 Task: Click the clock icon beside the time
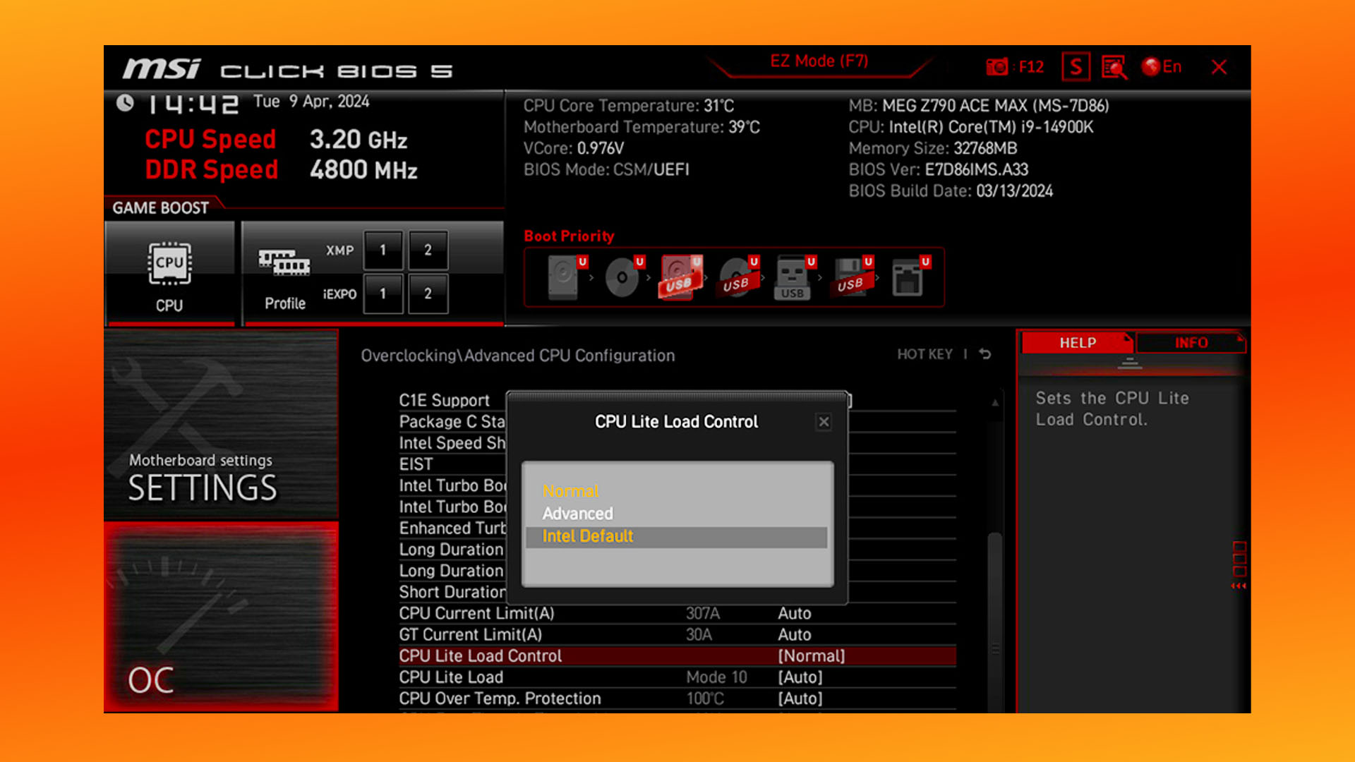(125, 104)
